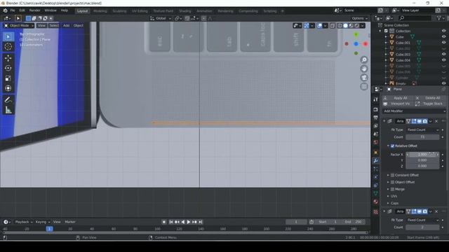Select the Transform tool
The height and width of the screenshot is (252, 449).
tap(8, 88)
